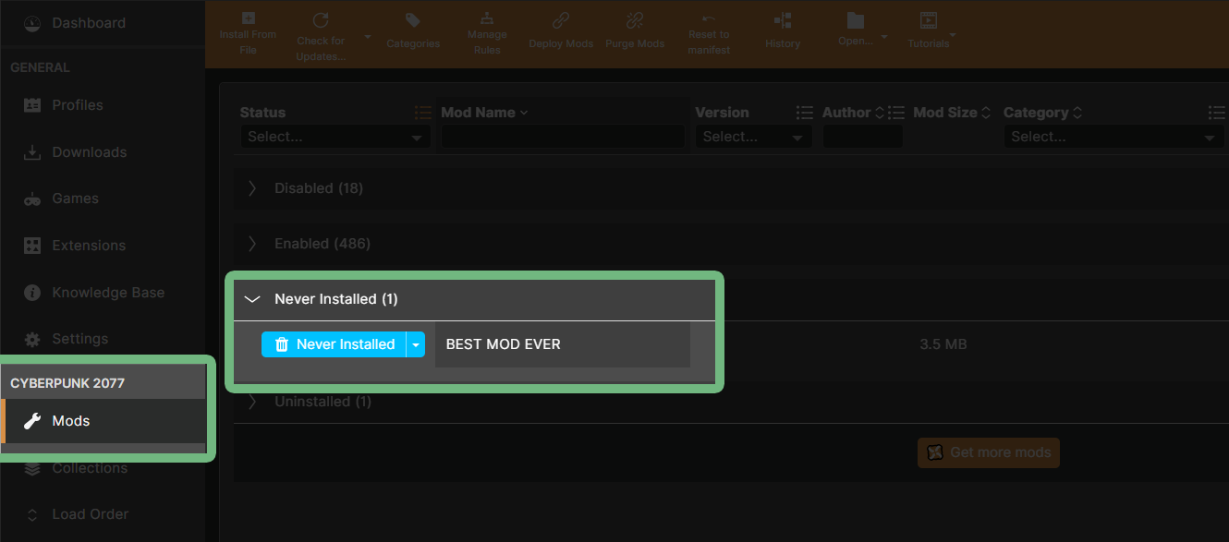Collapse the Never Installed group

pyautogui.click(x=251, y=299)
